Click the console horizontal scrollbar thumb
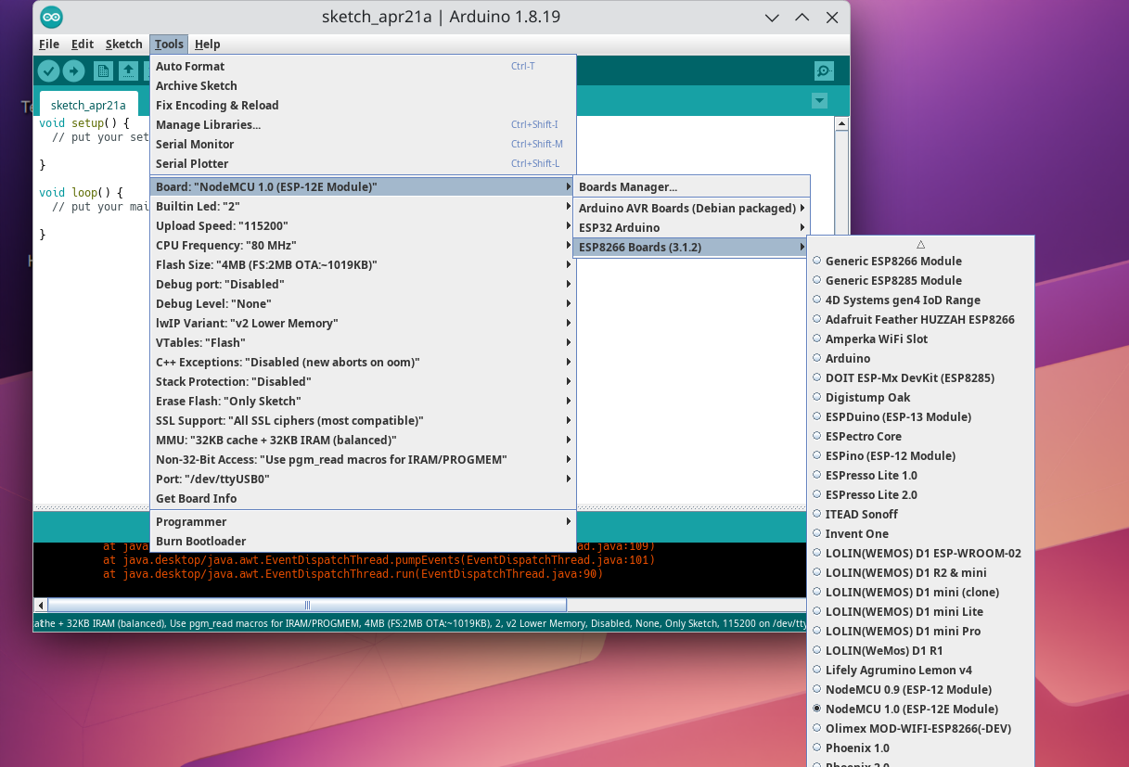Viewport: 1129px width, 767px height. 307,606
